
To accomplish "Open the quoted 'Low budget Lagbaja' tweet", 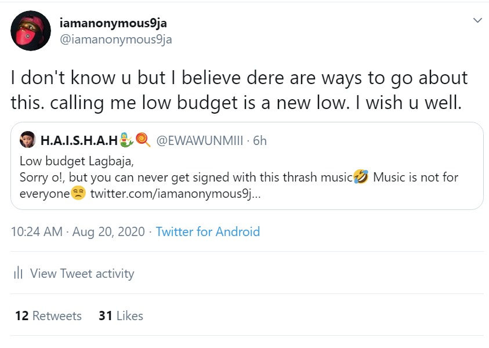I will click(x=247, y=166).
